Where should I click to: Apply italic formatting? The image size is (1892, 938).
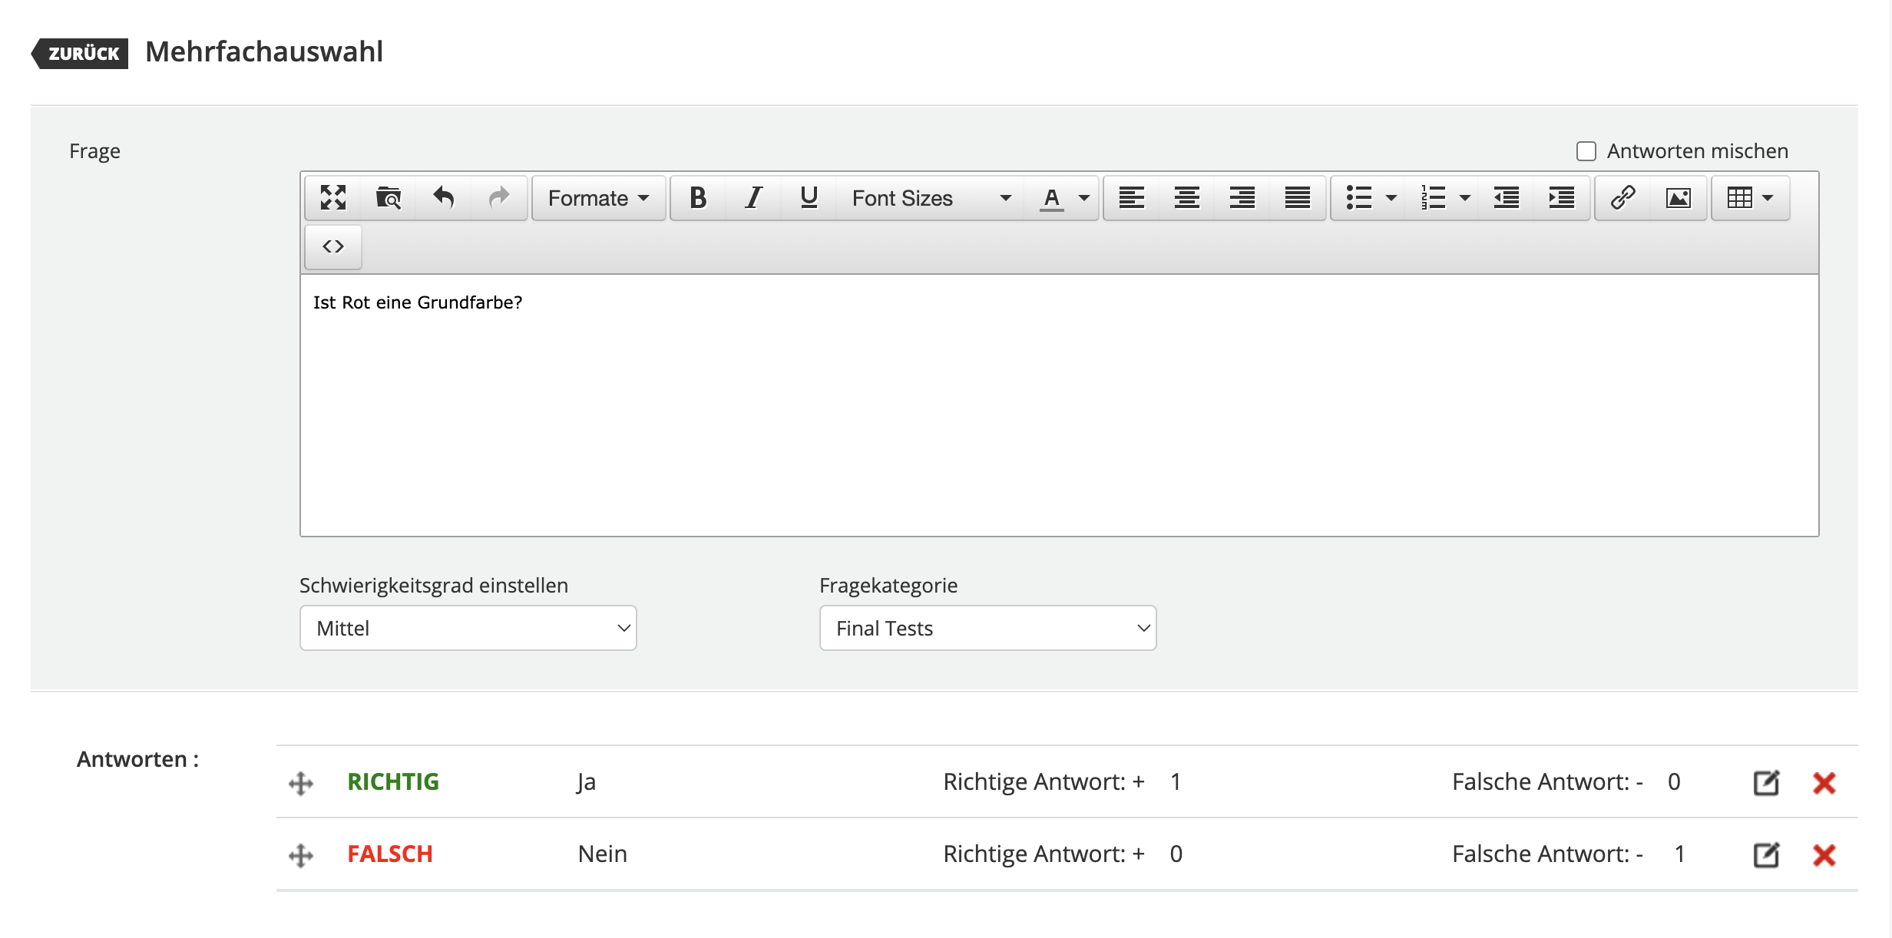pyautogui.click(x=753, y=198)
